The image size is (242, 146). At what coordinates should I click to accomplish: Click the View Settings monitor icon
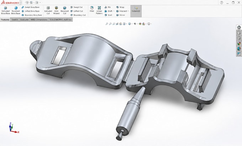pos(149,24)
